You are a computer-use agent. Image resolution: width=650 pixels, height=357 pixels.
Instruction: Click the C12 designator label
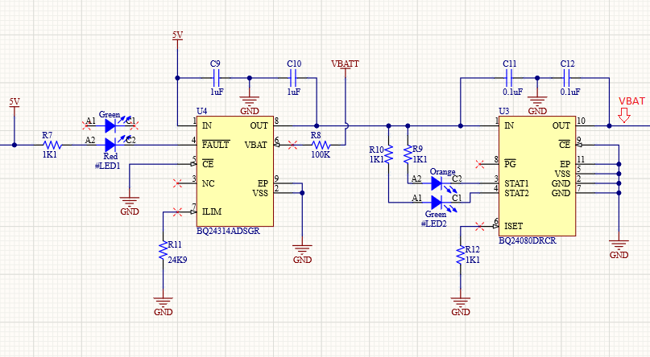coord(568,64)
